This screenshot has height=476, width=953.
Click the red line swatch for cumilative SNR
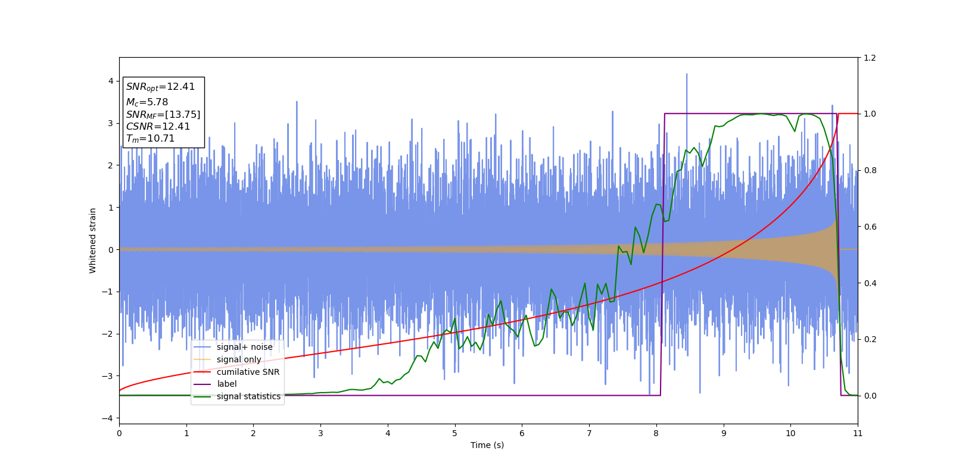(x=203, y=372)
